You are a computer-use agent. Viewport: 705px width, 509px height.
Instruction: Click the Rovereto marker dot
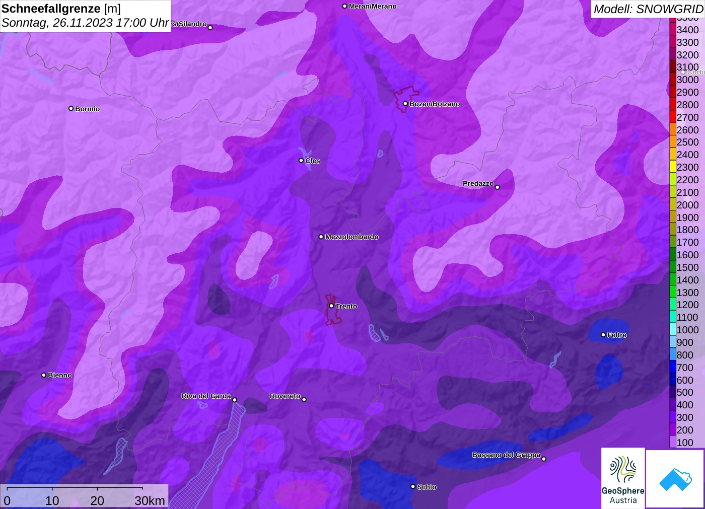point(304,400)
